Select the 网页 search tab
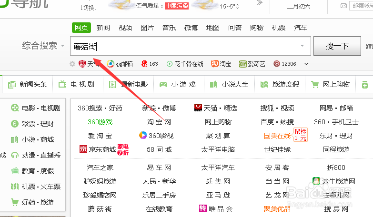 pyautogui.click(x=81, y=28)
